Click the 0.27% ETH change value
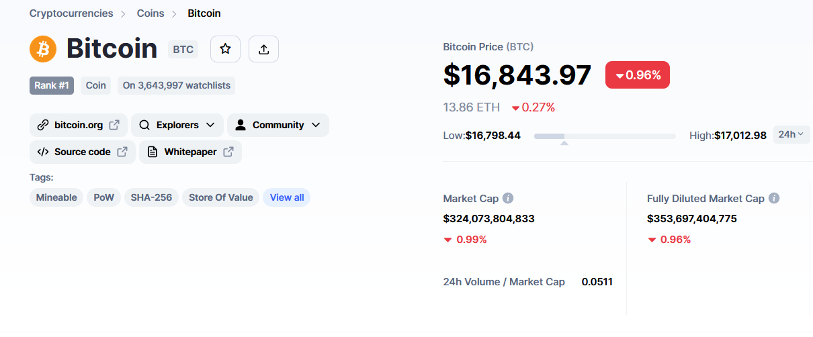The image size is (813, 337). [x=533, y=107]
